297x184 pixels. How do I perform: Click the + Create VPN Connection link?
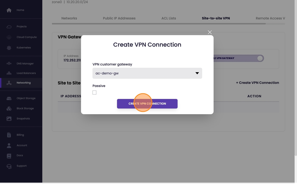(257, 83)
